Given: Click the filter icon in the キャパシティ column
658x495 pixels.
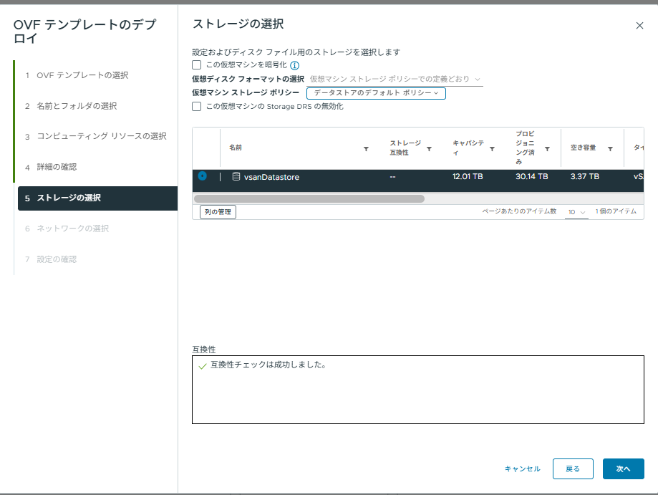Looking at the screenshot, I should pyautogui.click(x=492, y=149).
